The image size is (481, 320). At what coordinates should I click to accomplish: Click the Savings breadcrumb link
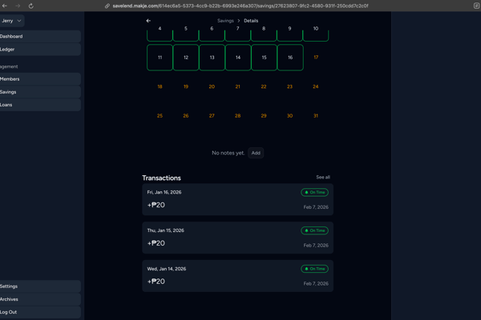pos(225,21)
